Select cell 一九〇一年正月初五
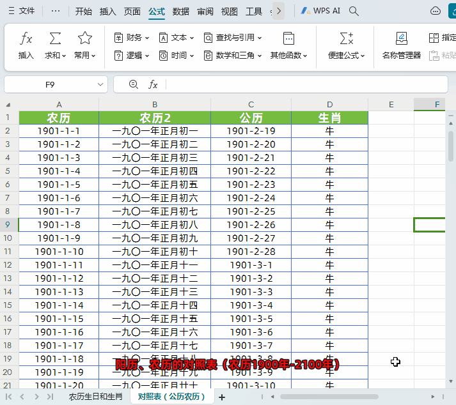This screenshot has height=405, width=456. [x=155, y=185]
